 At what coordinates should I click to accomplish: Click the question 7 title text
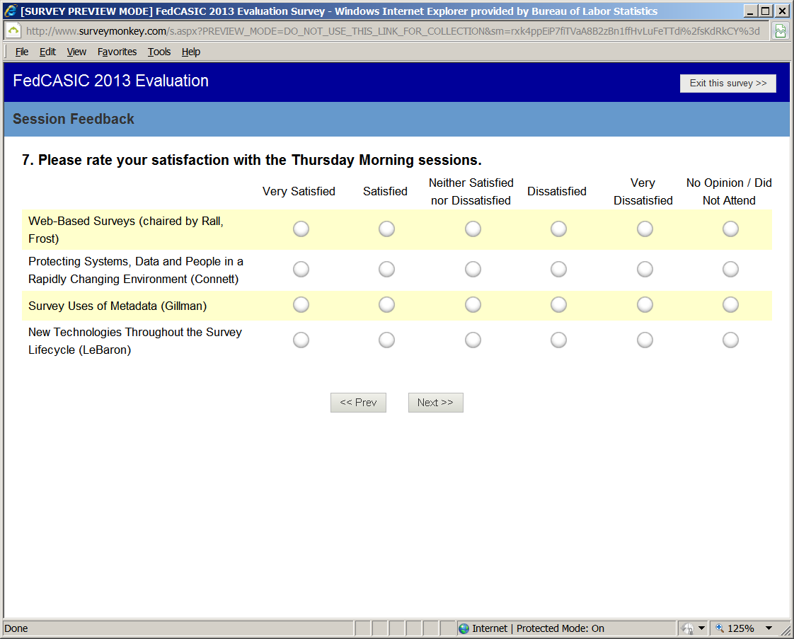point(252,160)
